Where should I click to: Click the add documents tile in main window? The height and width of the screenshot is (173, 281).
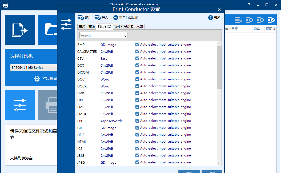click(x=20, y=30)
